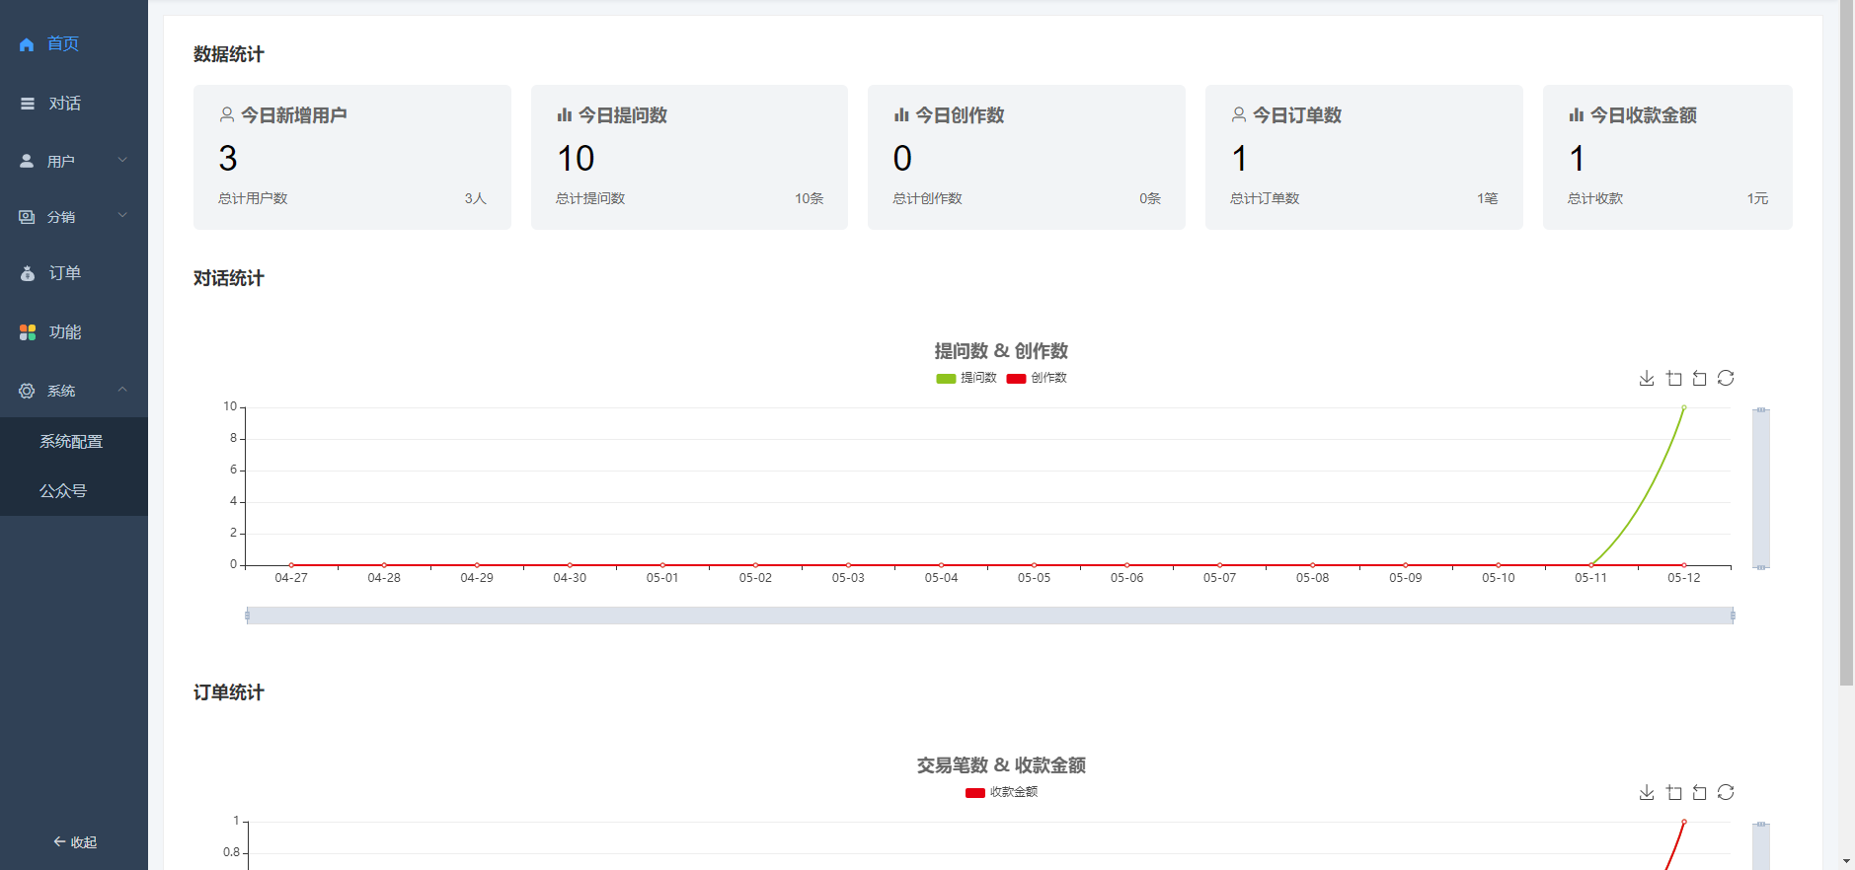Open the 订单 money bag icon
1855x870 pixels.
click(28, 273)
